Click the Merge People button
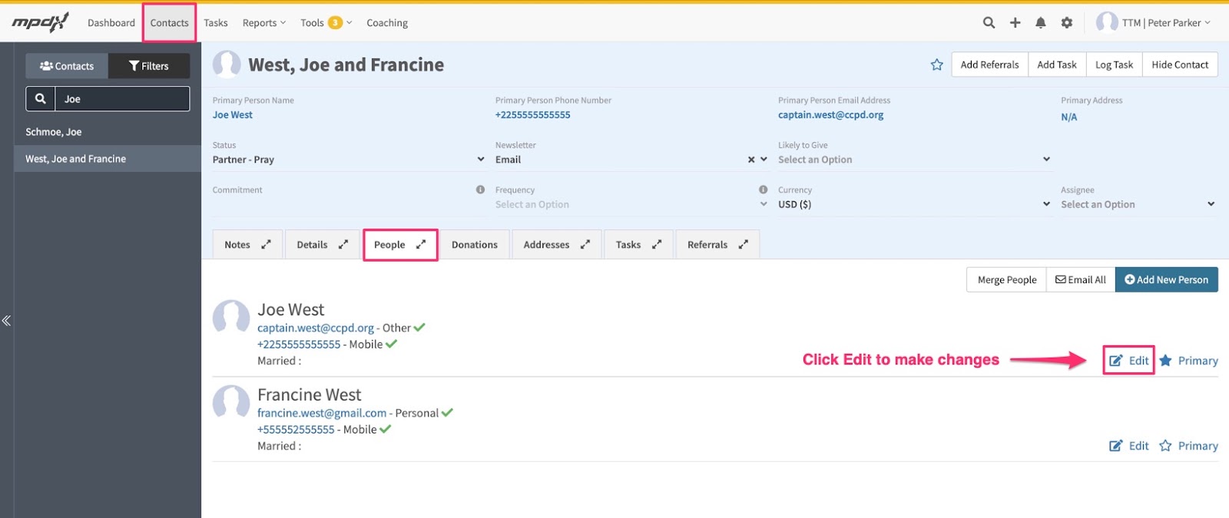Screen dimensions: 1229x518 point(1006,280)
